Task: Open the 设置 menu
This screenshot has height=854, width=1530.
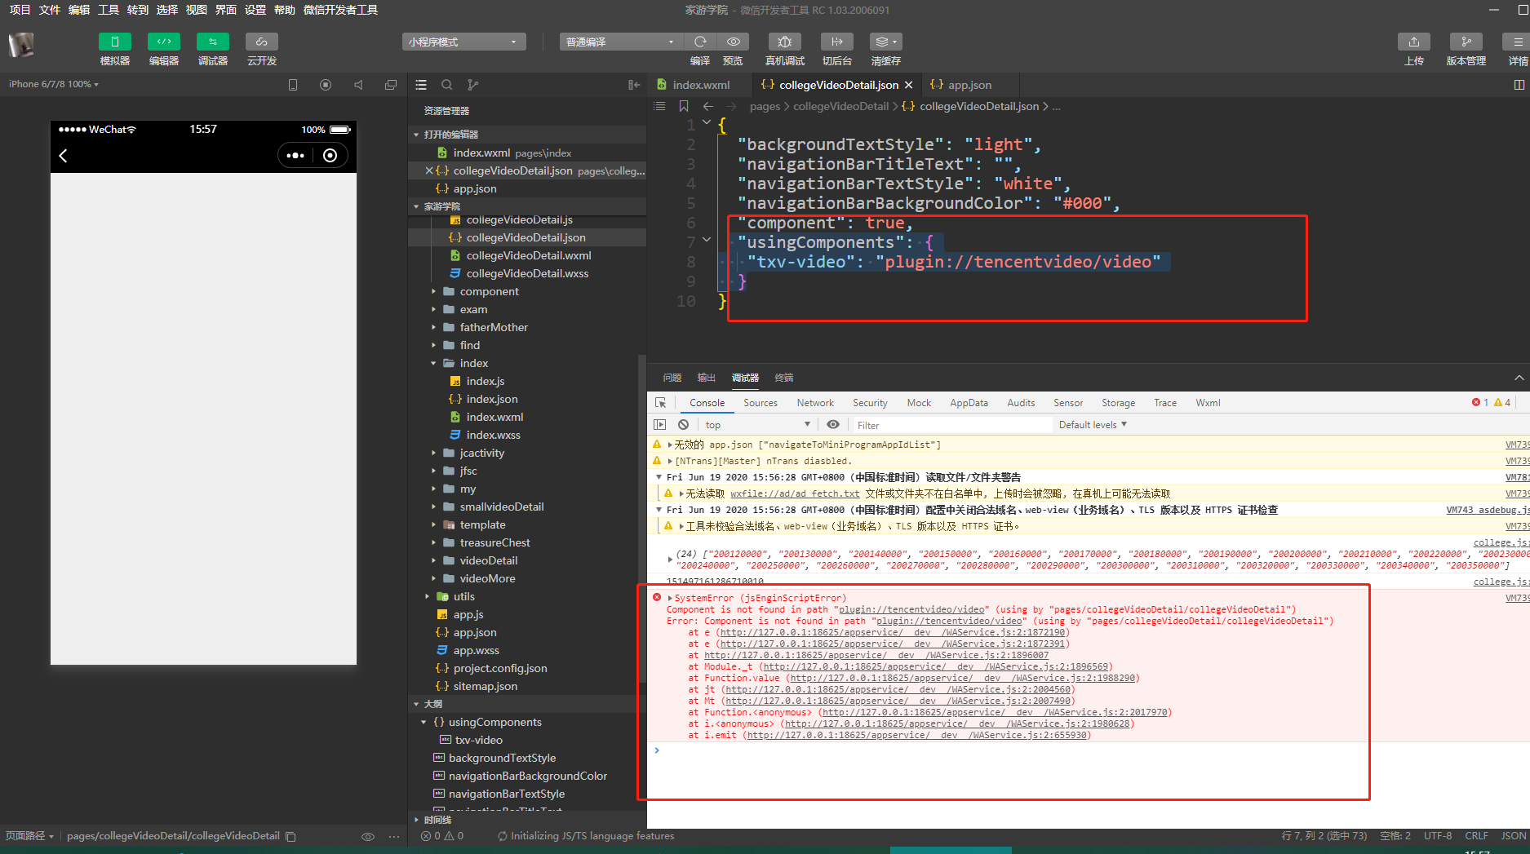Action: pyautogui.click(x=255, y=10)
